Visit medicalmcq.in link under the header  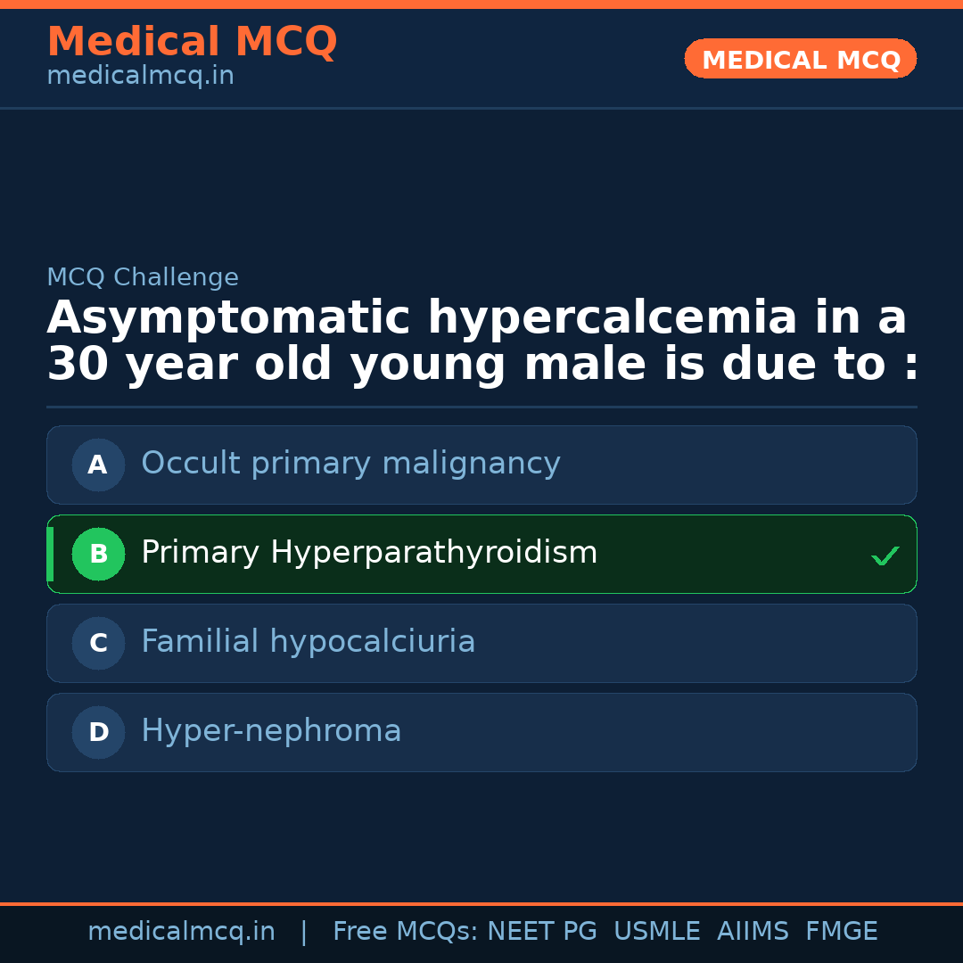pyautogui.click(x=140, y=77)
